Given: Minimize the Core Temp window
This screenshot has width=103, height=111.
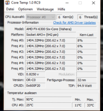Looking at the screenshot, I should 67,3.
